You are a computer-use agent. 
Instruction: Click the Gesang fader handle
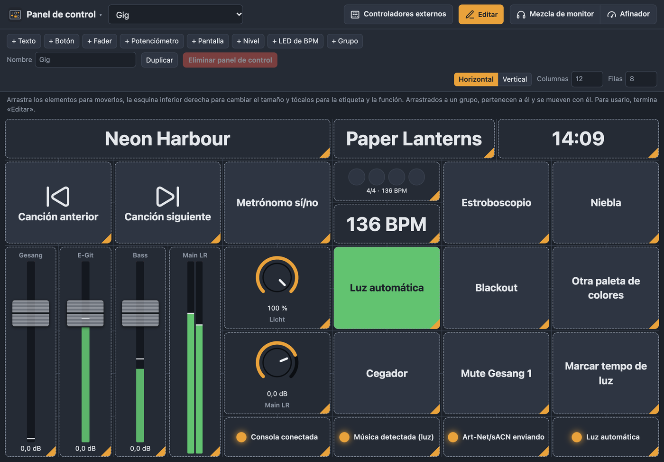coord(31,313)
